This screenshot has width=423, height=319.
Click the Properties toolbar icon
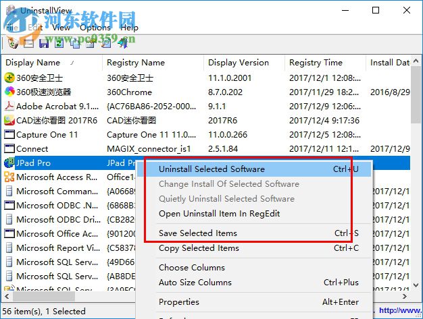pyautogui.click(x=91, y=43)
